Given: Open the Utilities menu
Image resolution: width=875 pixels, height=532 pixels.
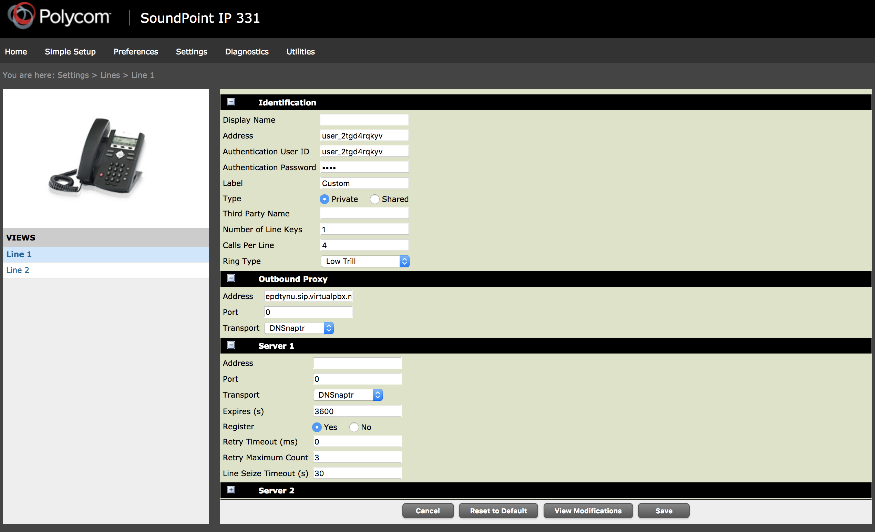Looking at the screenshot, I should click(300, 51).
